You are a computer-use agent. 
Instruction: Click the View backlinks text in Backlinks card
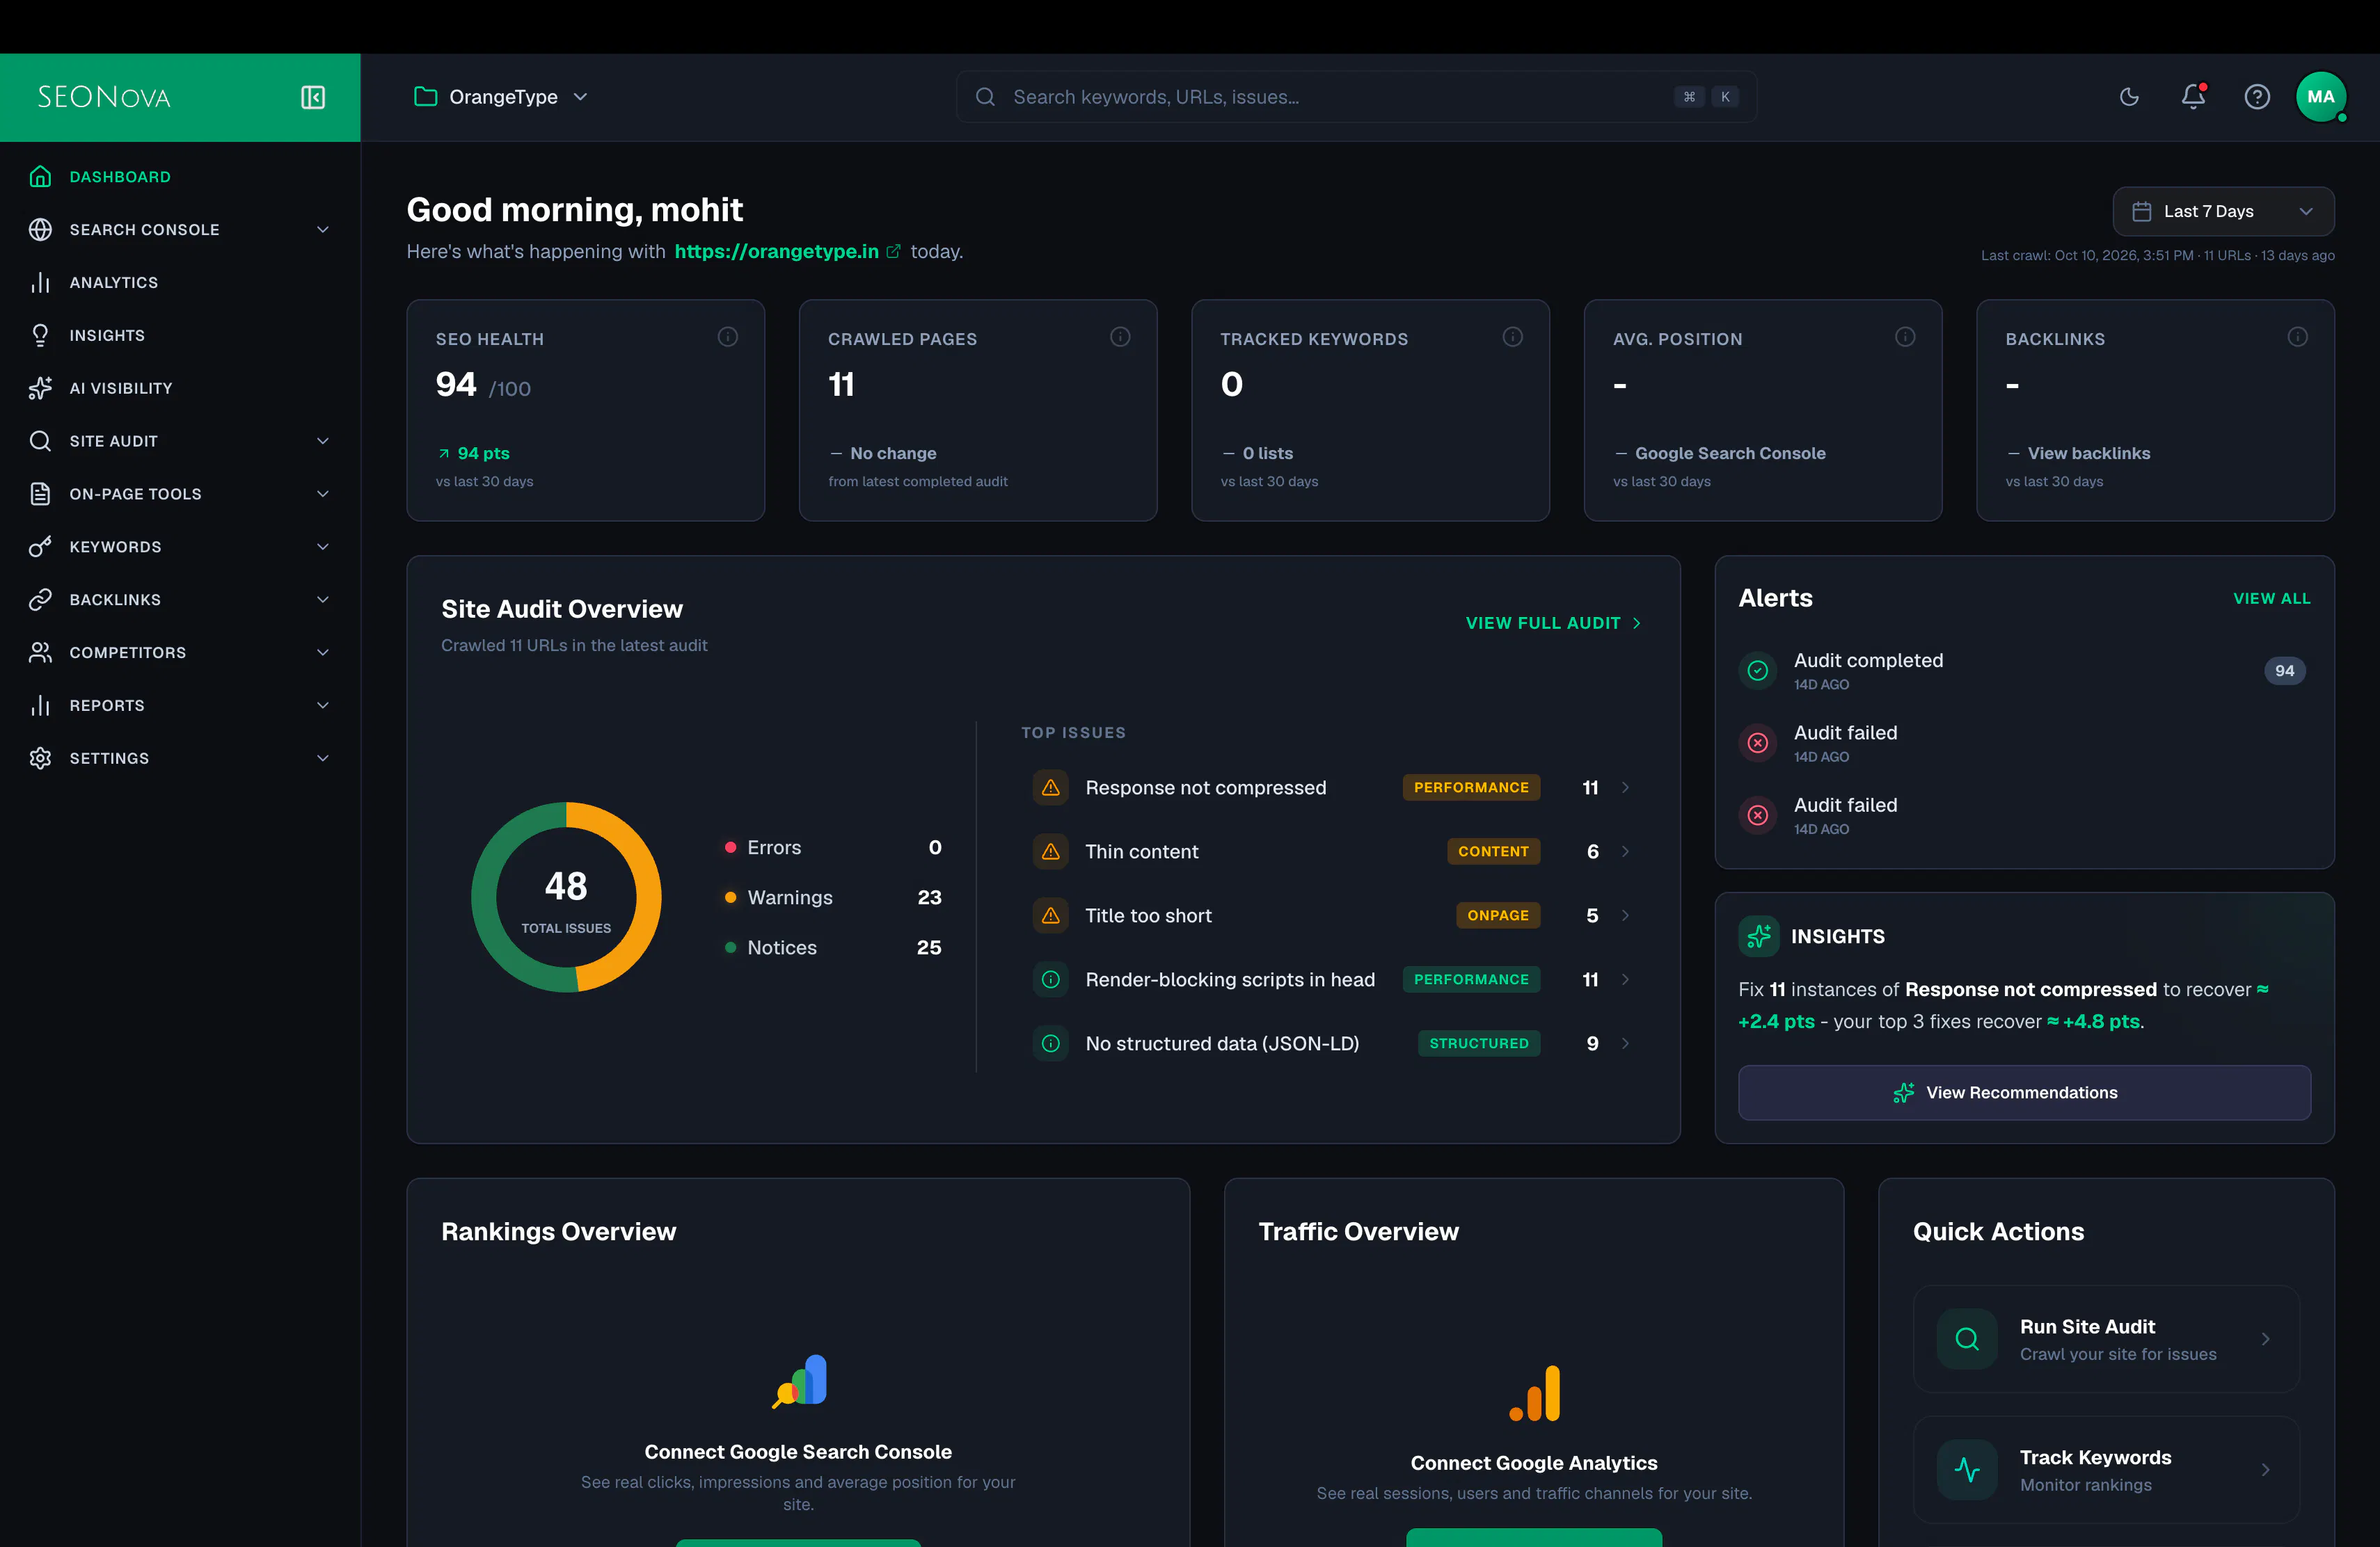(x=2089, y=453)
